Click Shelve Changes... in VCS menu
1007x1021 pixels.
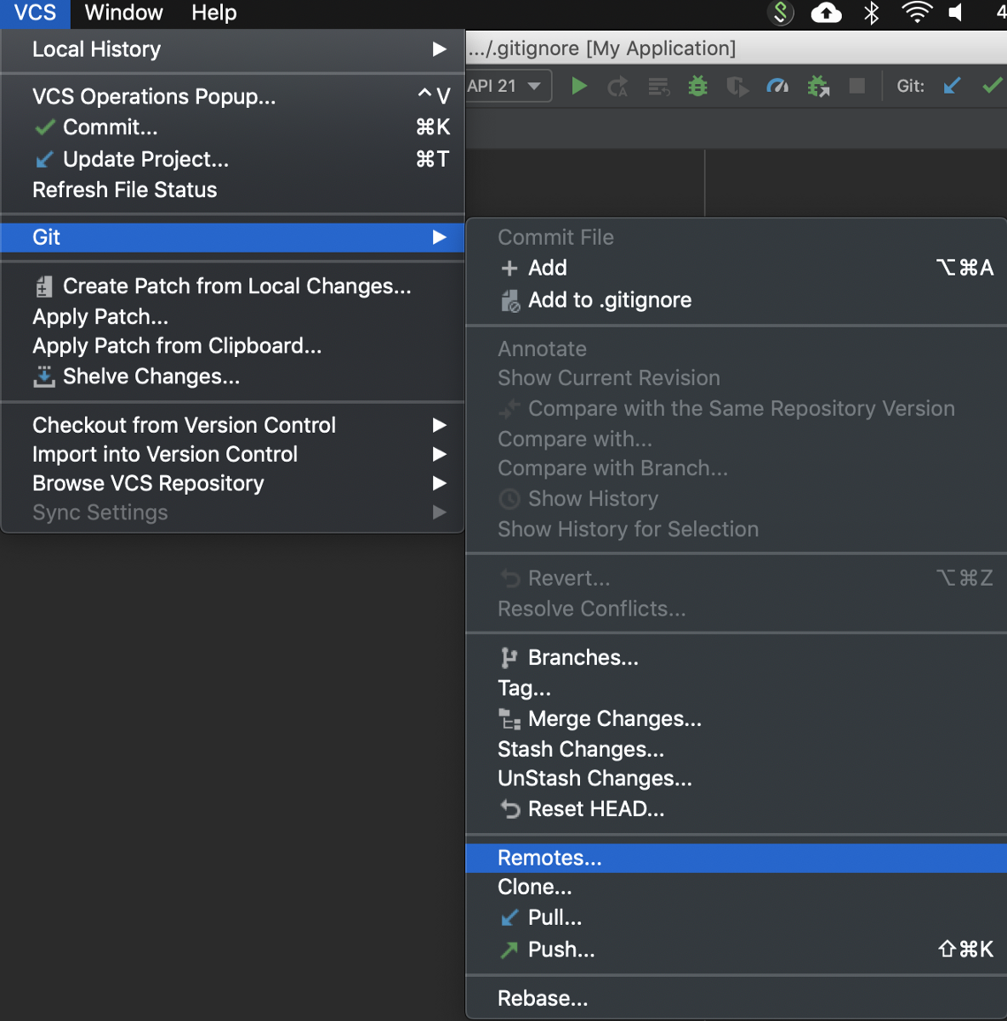[x=151, y=376]
